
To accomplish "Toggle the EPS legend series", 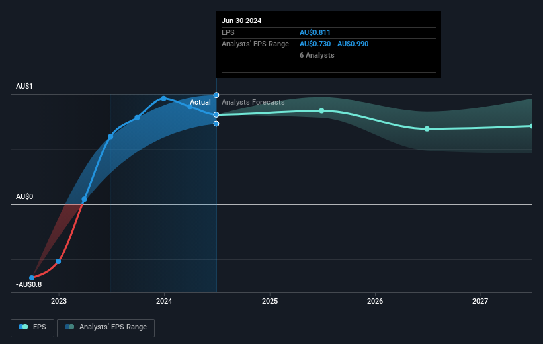I will point(32,327).
